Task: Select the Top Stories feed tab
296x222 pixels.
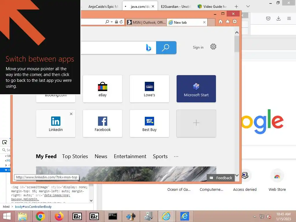Action: pyautogui.click(x=75, y=156)
